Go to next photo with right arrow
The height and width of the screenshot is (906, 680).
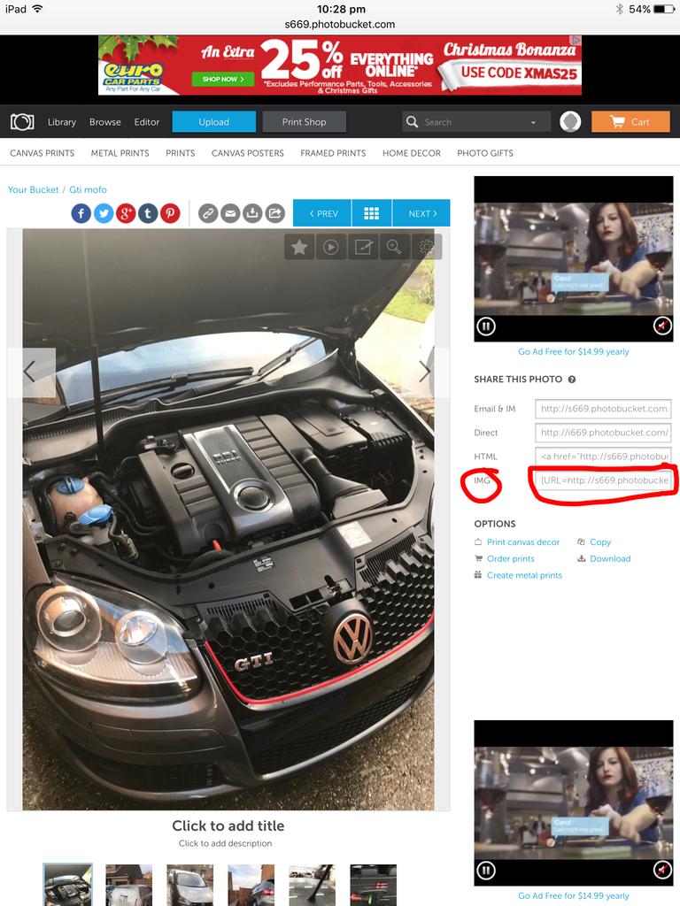[x=426, y=372]
